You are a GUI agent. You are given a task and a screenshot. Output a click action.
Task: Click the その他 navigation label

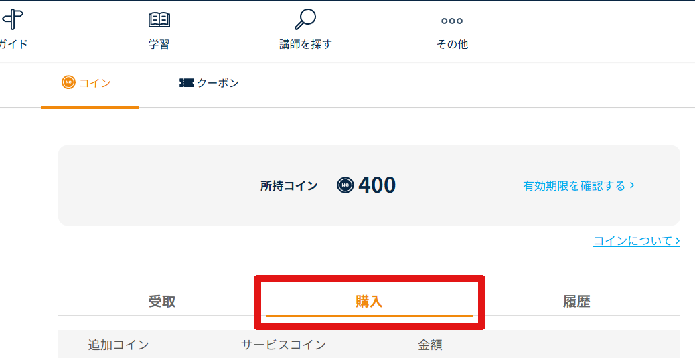point(452,45)
